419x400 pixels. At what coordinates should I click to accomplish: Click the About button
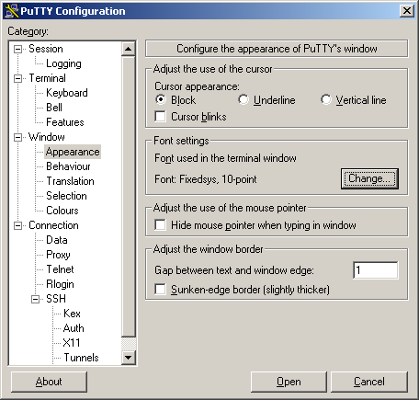[x=49, y=382]
